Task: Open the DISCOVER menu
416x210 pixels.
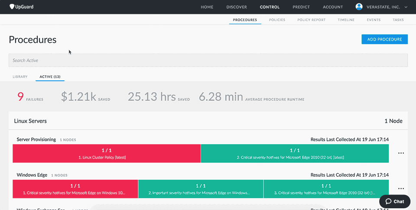Action: click(237, 7)
